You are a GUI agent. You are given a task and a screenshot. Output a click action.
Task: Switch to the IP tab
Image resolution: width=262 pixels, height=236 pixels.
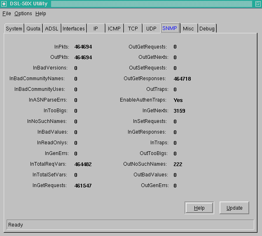[96, 28]
